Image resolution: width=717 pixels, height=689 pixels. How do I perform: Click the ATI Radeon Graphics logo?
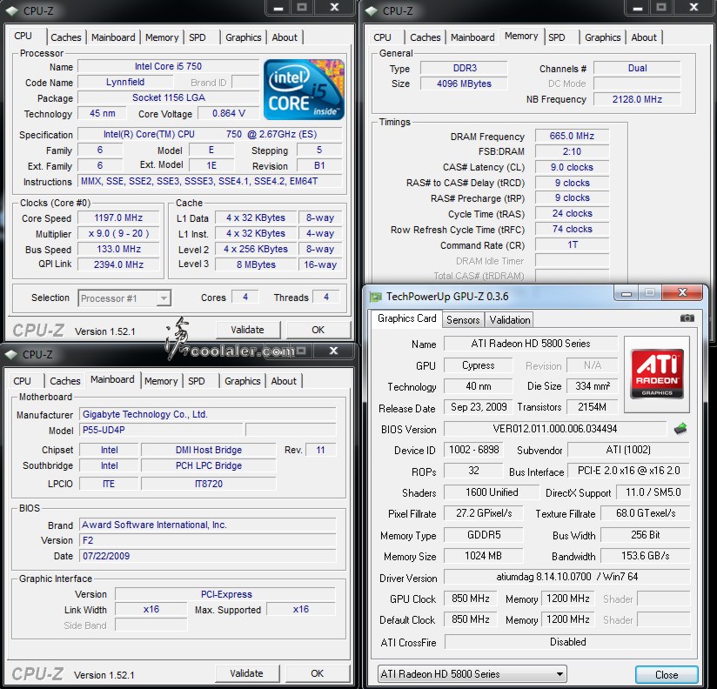[x=657, y=374]
